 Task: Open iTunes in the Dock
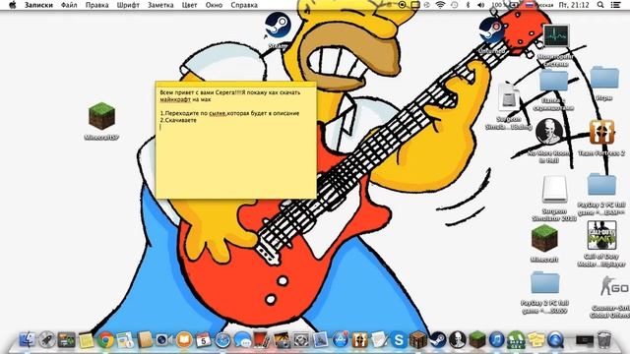496,340
